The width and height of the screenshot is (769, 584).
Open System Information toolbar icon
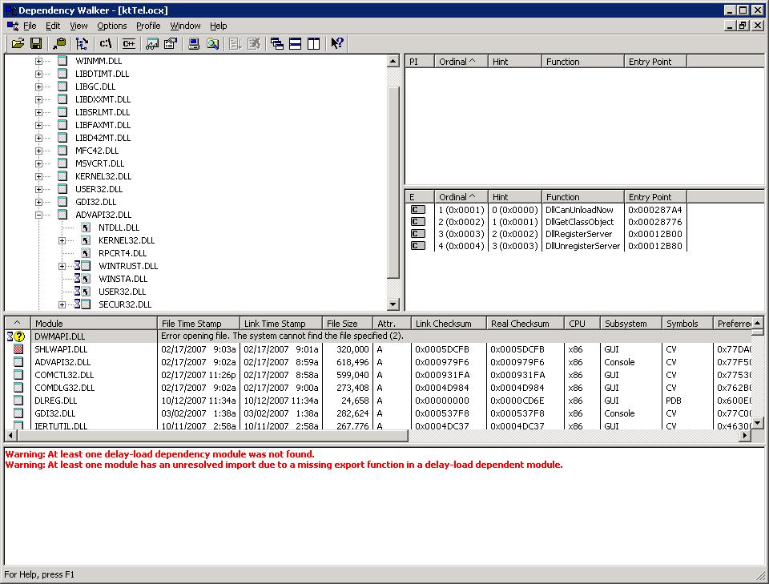[x=194, y=43]
